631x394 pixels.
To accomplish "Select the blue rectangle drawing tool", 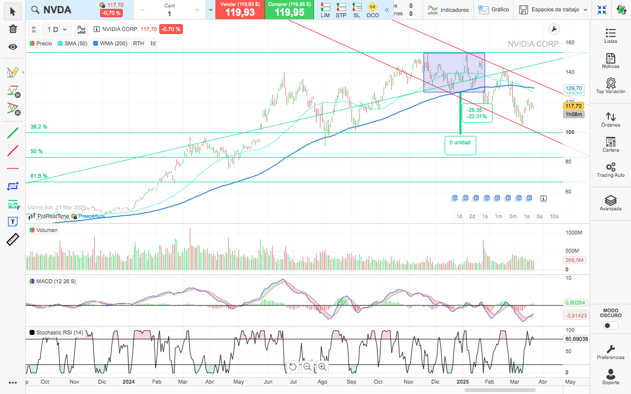I will click(13, 186).
